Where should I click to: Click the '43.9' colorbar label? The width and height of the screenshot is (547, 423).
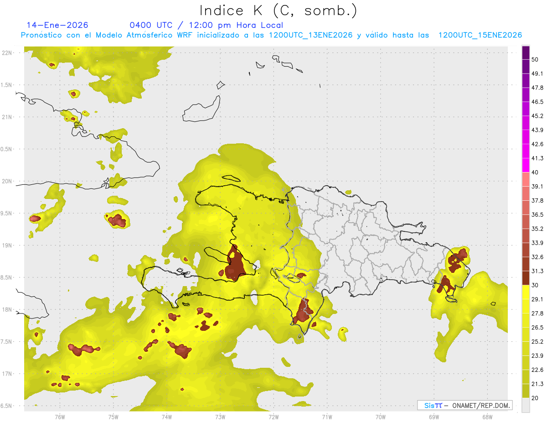coord(537,130)
